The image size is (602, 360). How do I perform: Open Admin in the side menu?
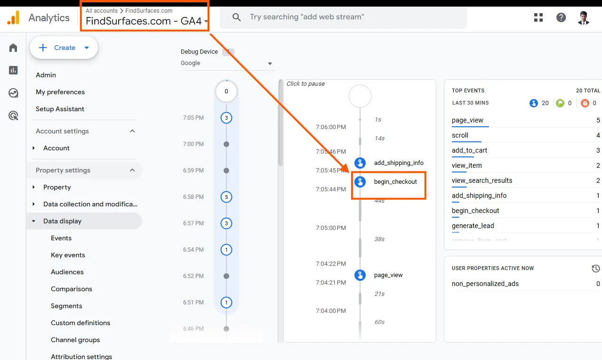pyautogui.click(x=46, y=75)
